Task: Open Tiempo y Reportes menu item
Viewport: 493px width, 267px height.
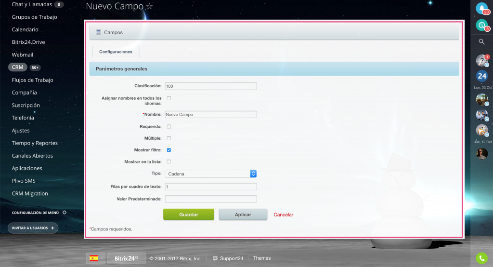Action: 35,143
